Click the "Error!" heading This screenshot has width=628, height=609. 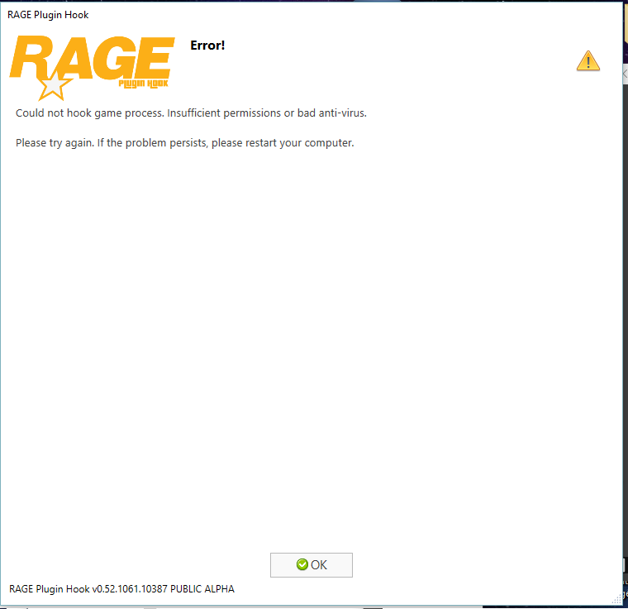(x=207, y=46)
